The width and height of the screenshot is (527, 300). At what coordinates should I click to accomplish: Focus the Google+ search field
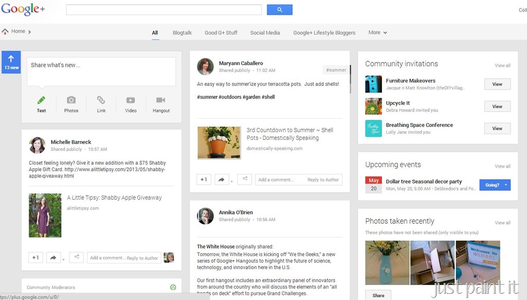point(164,10)
